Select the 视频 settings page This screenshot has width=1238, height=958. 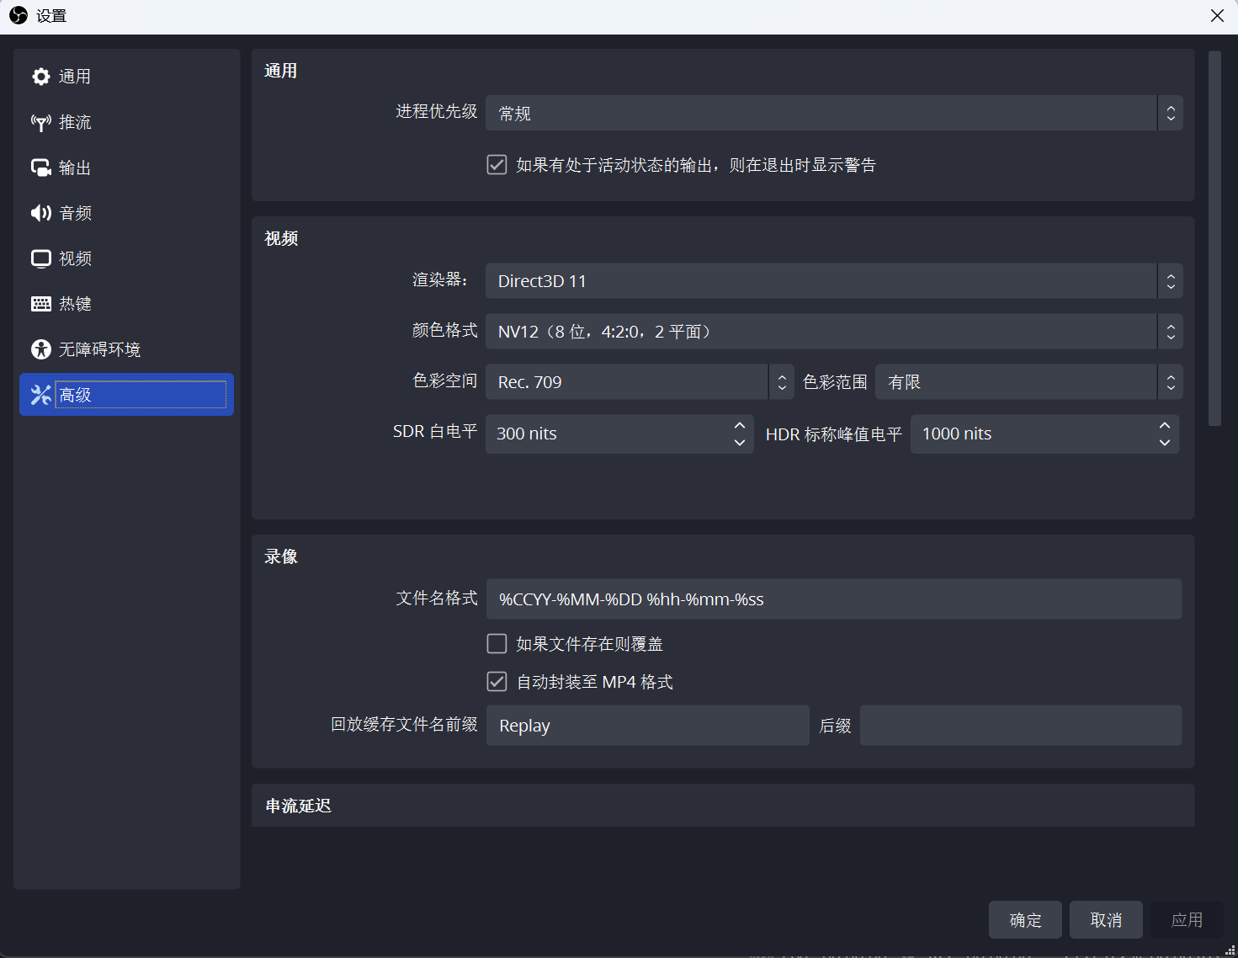(126, 258)
